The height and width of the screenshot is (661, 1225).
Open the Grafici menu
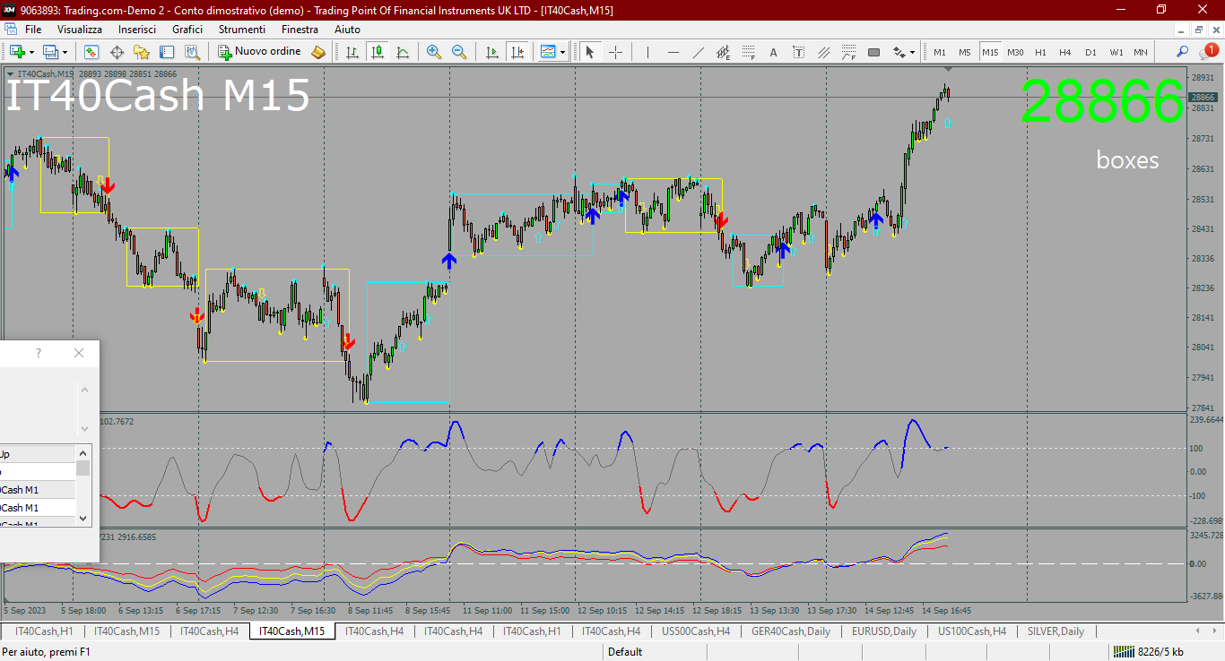(187, 29)
